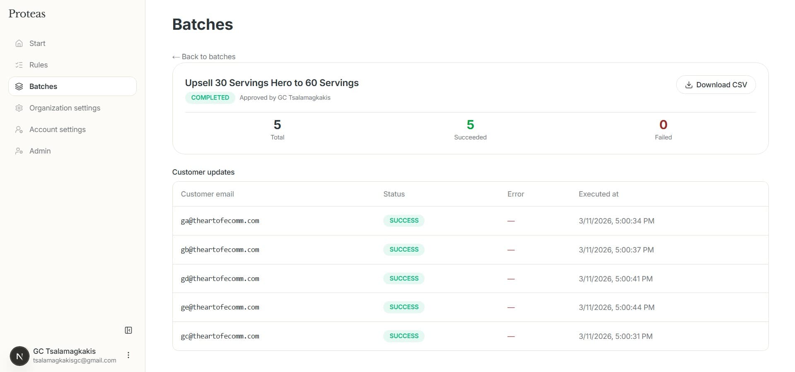Open the user options three-dot menu
Image resolution: width=795 pixels, height=372 pixels.
[x=128, y=355]
